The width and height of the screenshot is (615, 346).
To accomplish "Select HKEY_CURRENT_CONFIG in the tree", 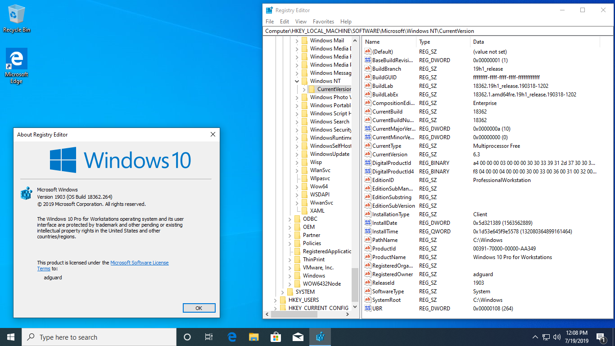I will (318, 308).
